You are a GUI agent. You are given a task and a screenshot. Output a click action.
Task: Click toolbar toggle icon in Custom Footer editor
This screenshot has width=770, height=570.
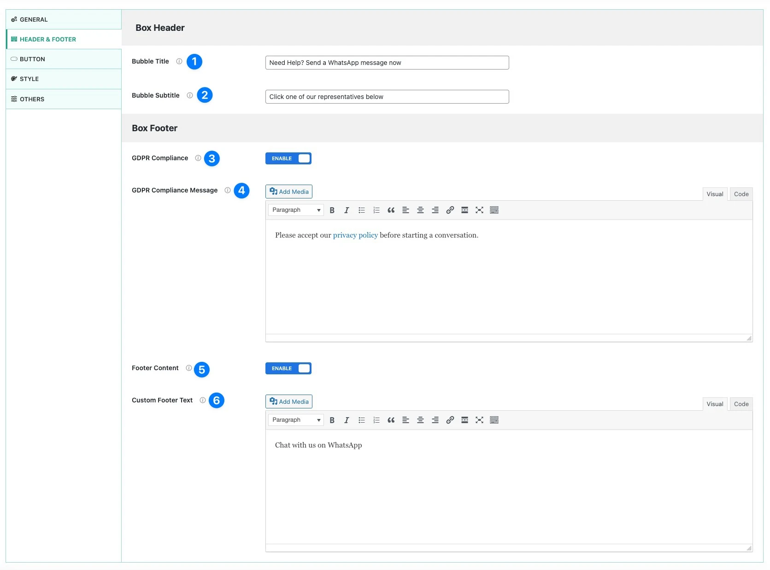[x=494, y=420]
